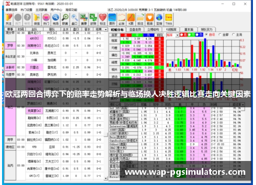
Task: Click the blue 负 header color cell
Action: [x=148, y=35]
